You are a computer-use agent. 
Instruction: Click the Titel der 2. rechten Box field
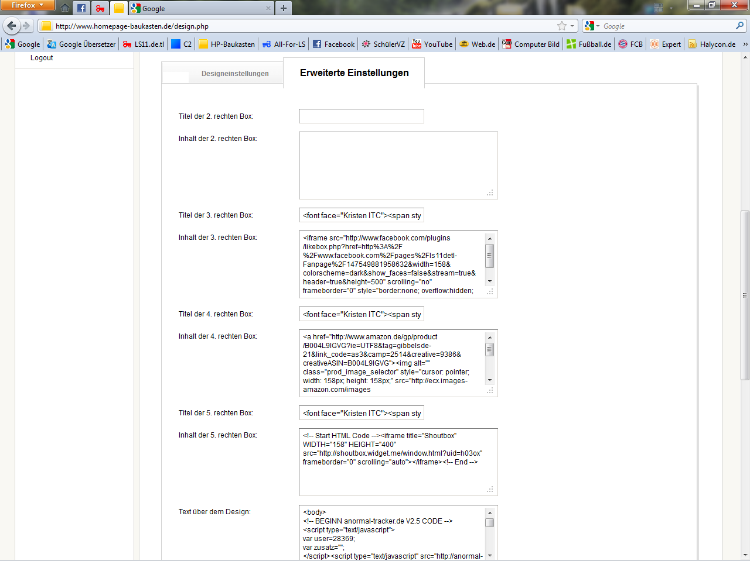click(x=362, y=116)
